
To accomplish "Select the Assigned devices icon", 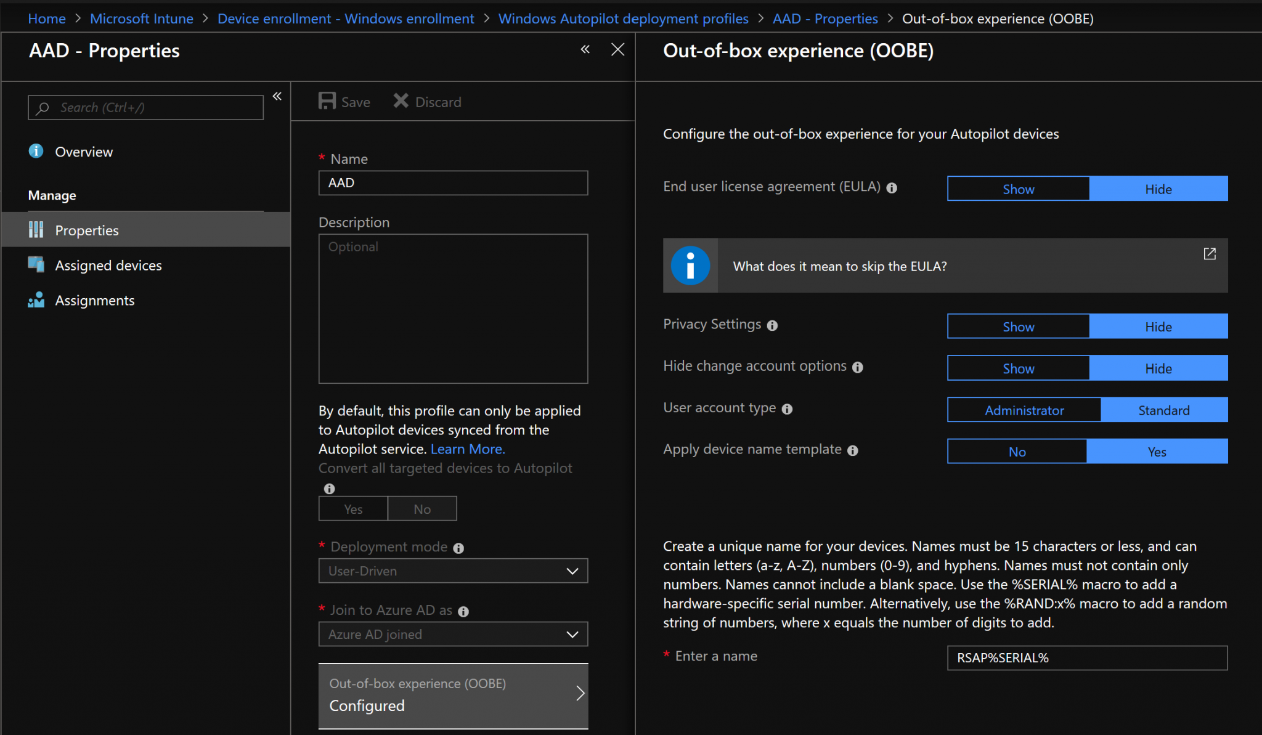I will click(36, 264).
